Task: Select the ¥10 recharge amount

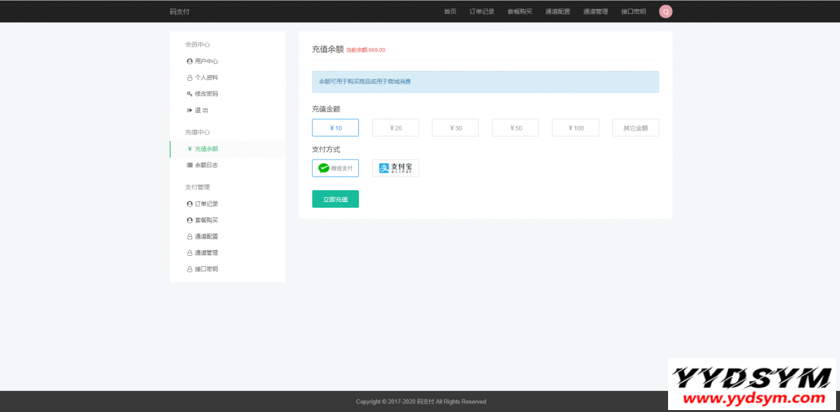Action: tap(335, 128)
